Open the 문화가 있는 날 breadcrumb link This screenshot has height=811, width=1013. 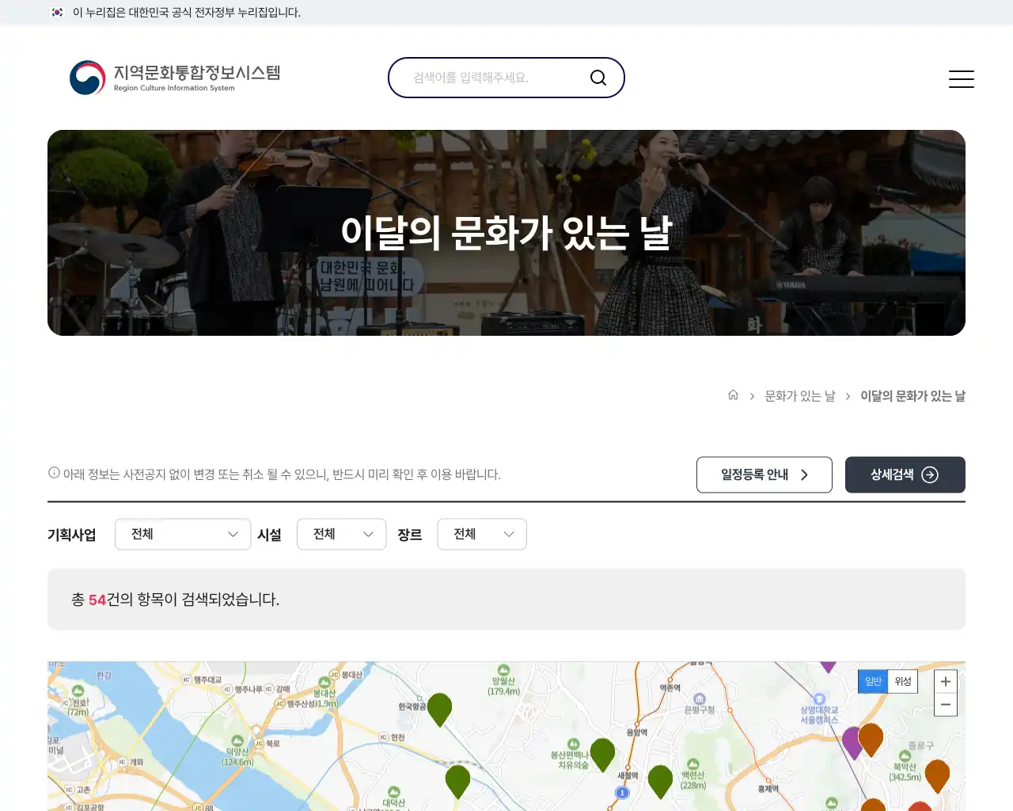799,395
